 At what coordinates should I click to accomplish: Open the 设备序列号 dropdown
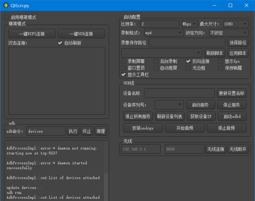(169, 105)
